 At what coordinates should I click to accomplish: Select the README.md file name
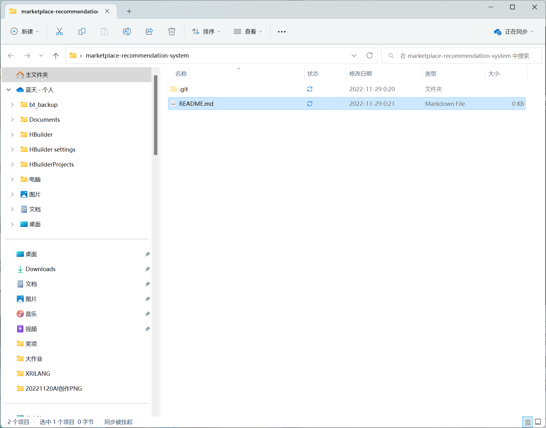click(x=196, y=104)
